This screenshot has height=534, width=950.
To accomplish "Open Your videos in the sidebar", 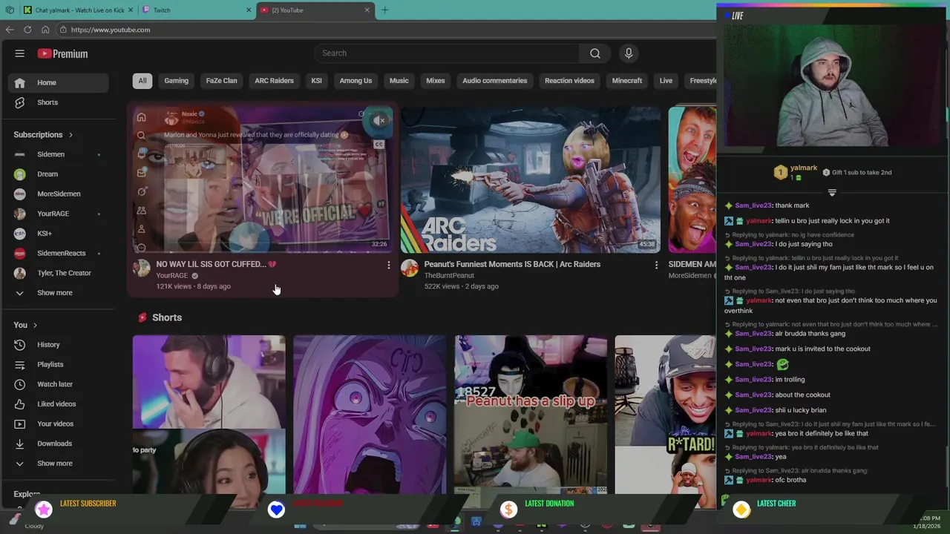I will coord(59,423).
